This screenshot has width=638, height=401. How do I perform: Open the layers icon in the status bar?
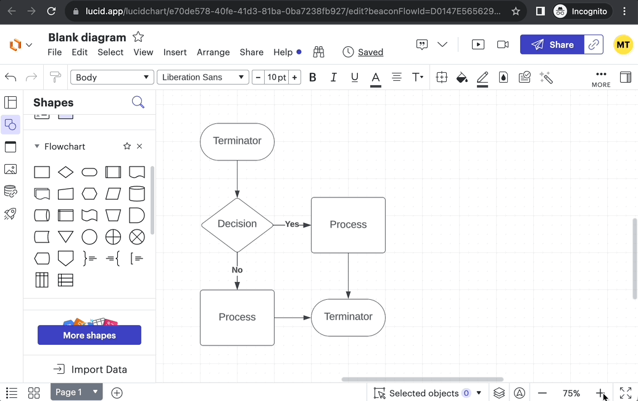pos(499,393)
